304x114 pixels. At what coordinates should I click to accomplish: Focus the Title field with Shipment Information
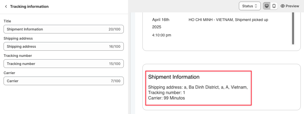point(64,29)
